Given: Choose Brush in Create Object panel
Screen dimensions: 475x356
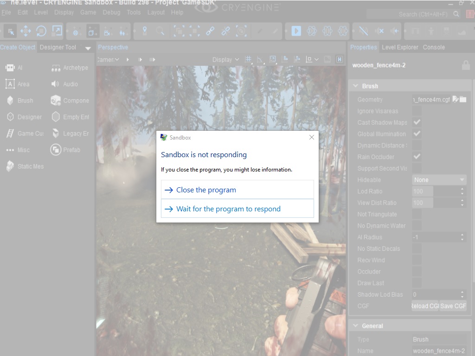Looking at the screenshot, I should click(19, 101).
